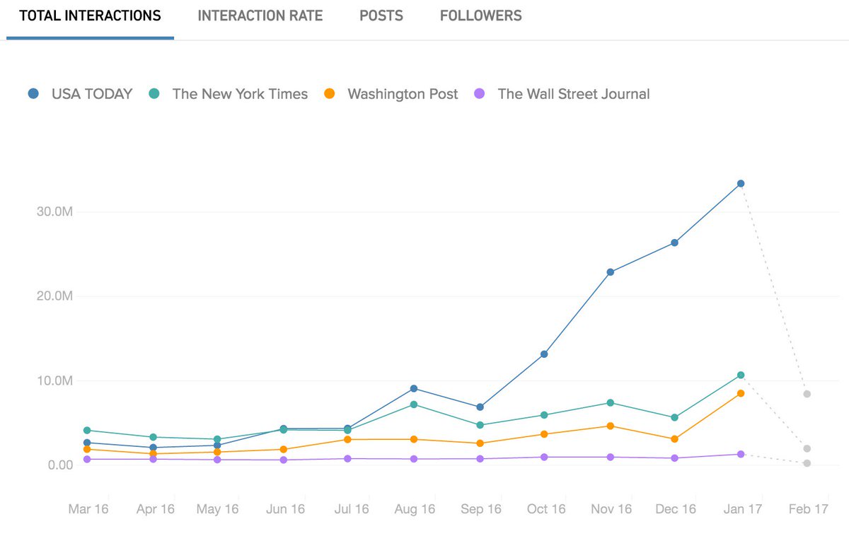This screenshot has width=849, height=536.
Task: Select Washington Post Jan 17 data point
Action: click(741, 393)
